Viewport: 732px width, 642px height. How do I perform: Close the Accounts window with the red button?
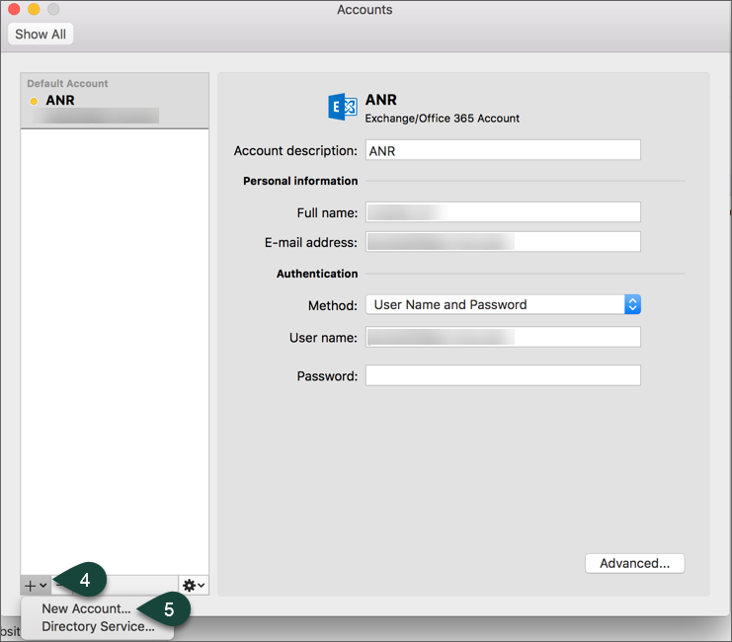click(x=15, y=10)
